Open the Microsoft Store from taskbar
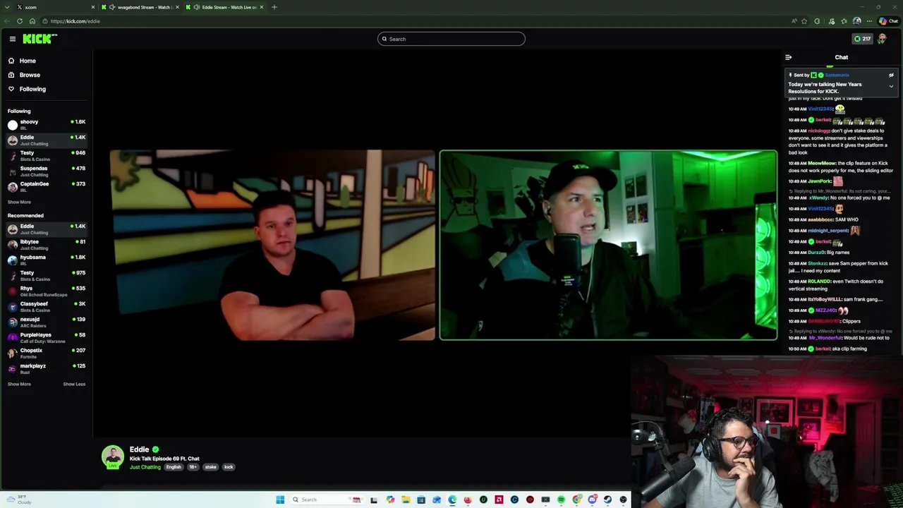This screenshot has height=508, width=903. tap(421, 500)
